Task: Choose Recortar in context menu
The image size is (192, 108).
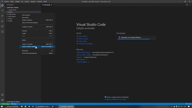Action: coord(37,31)
